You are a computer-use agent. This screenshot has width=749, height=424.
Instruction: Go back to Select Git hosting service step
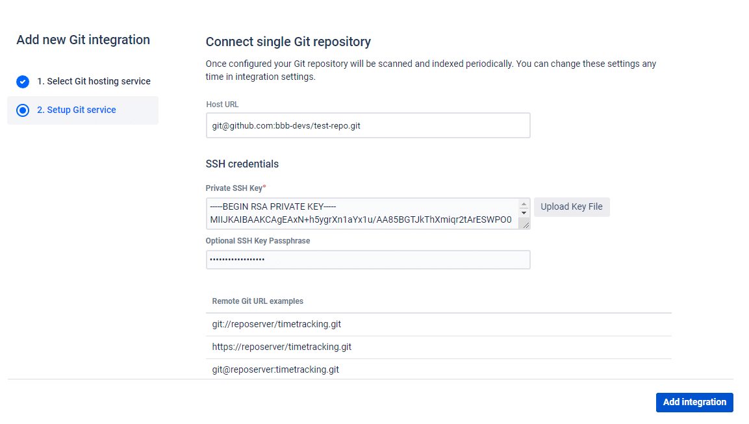click(93, 81)
